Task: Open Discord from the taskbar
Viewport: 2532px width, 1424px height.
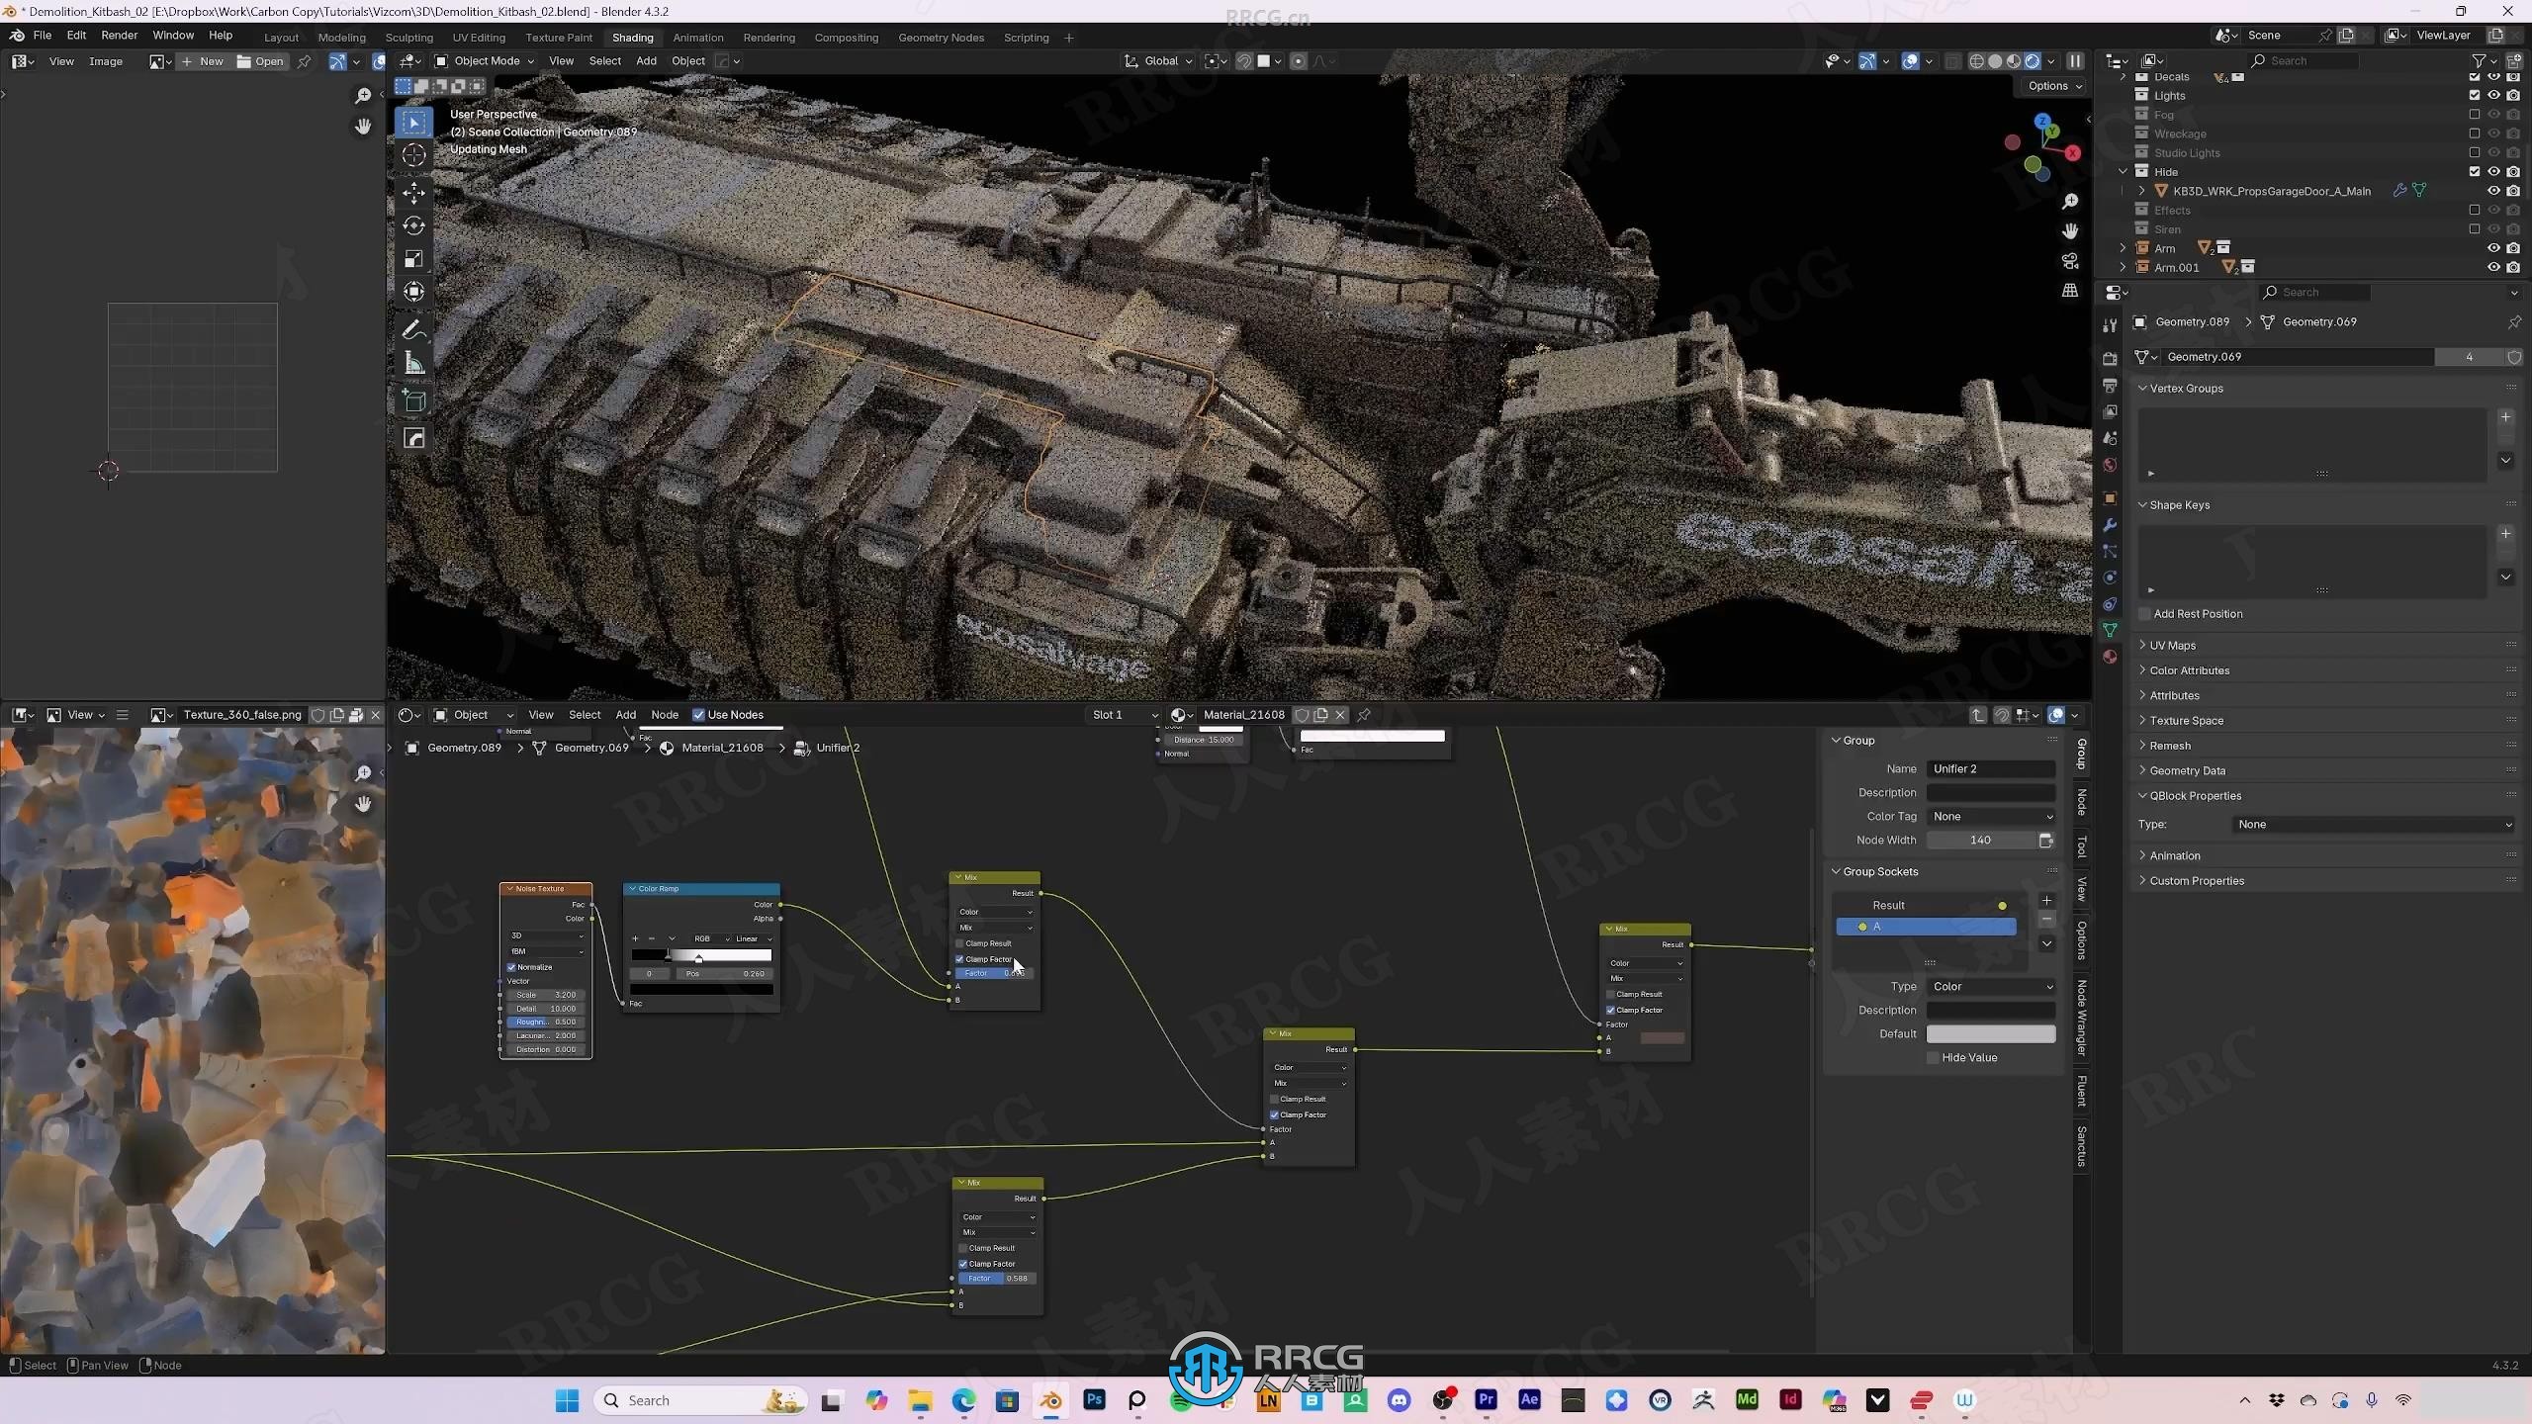Action: pos(1399,1400)
